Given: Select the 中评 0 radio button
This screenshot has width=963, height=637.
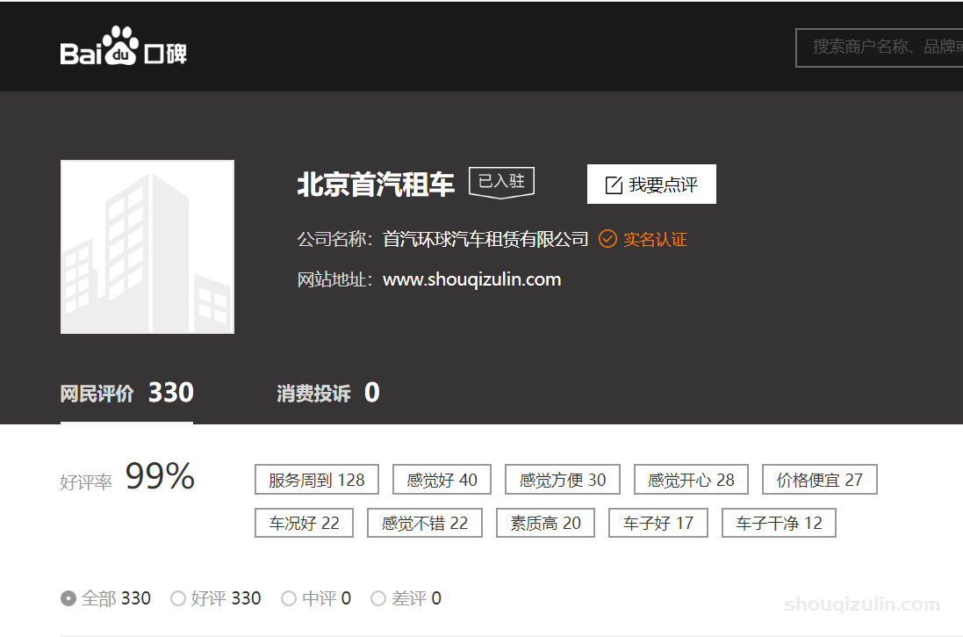Looking at the screenshot, I should (289, 598).
